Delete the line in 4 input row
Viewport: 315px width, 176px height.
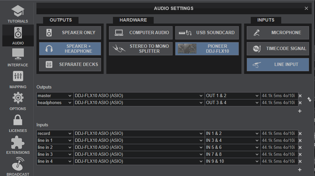pyautogui.click(x=300, y=161)
